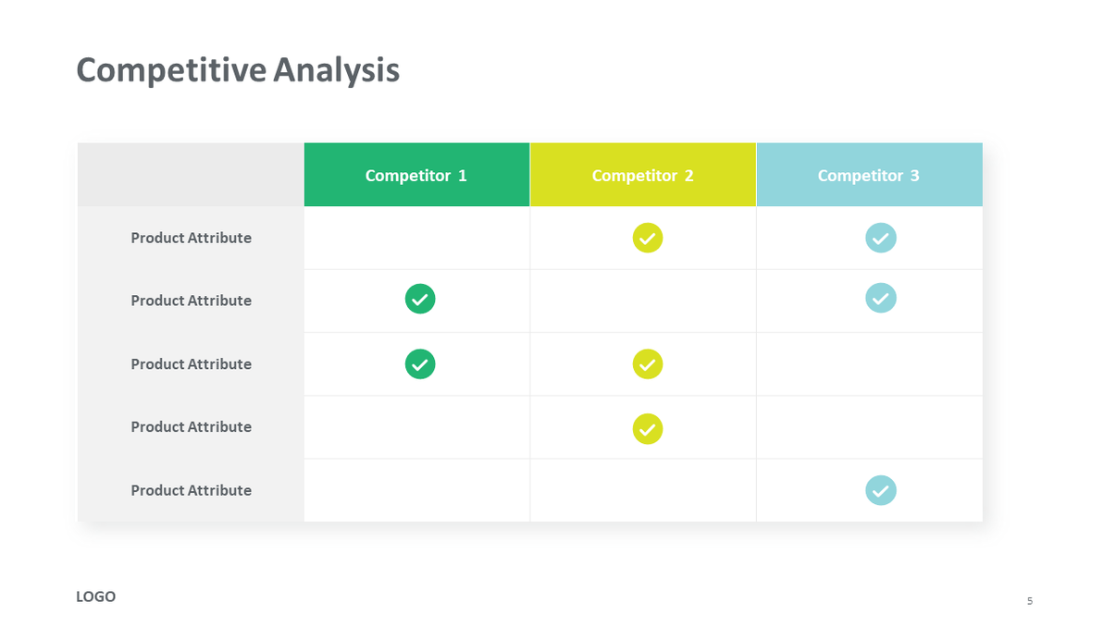
Task: Click the LOGO placeholder text
Action: coord(95,596)
